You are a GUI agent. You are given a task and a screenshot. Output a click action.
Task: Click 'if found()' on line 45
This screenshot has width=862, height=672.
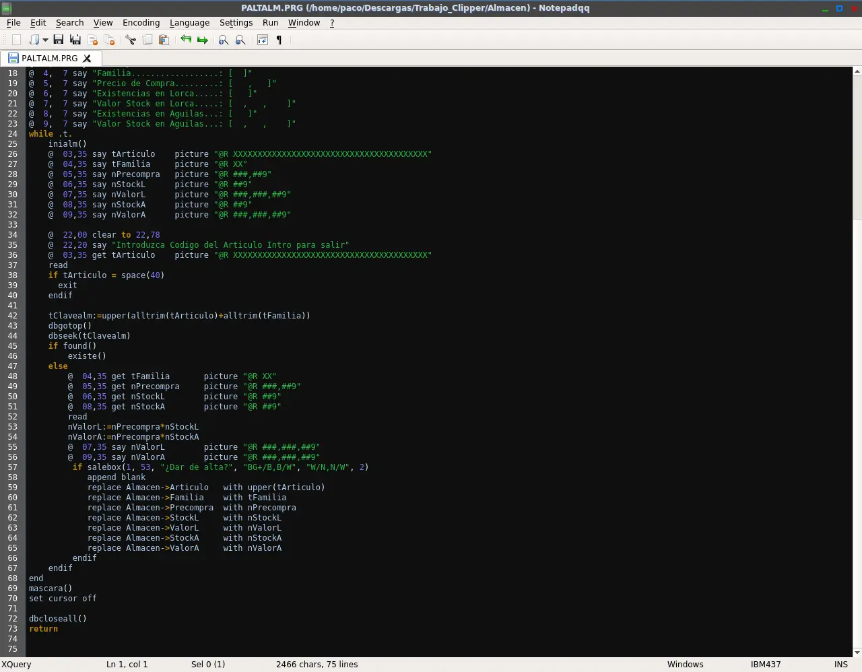(x=72, y=346)
